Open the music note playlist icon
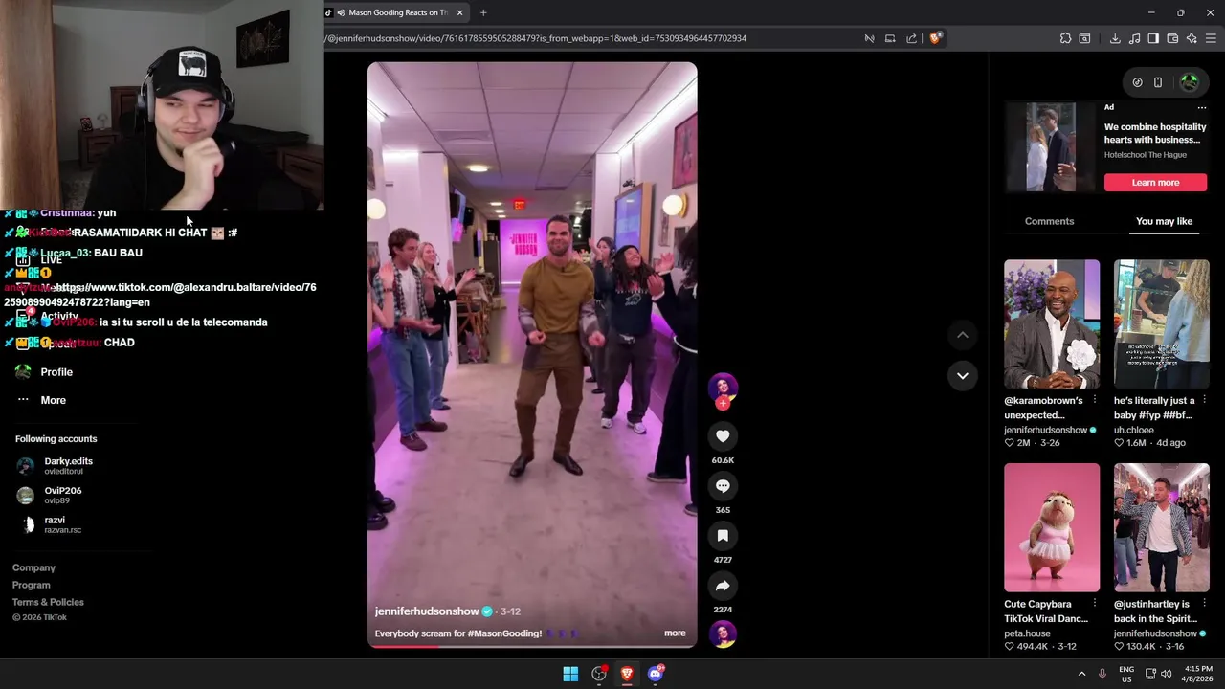The width and height of the screenshot is (1225, 689). (x=1134, y=38)
